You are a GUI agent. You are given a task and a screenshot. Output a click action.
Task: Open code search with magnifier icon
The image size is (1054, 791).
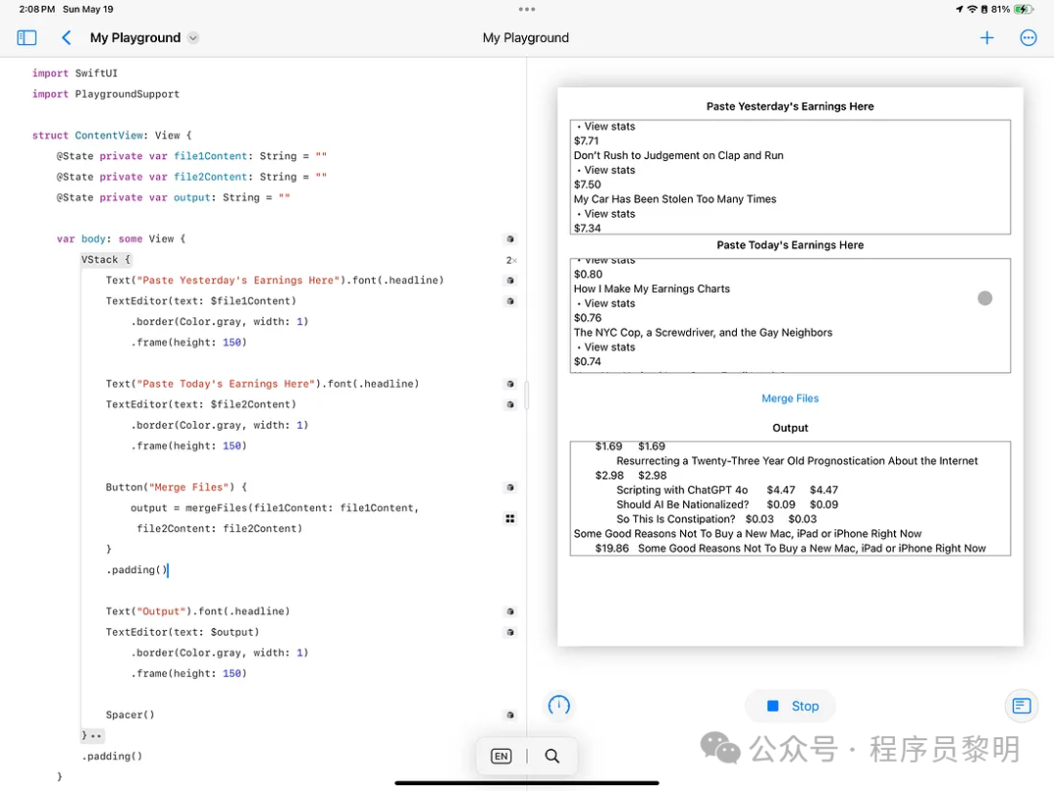tap(551, 756)
